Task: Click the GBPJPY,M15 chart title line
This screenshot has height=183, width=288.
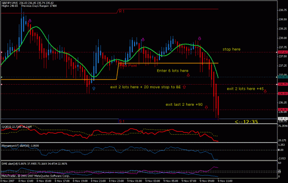Action: point(28,3)
